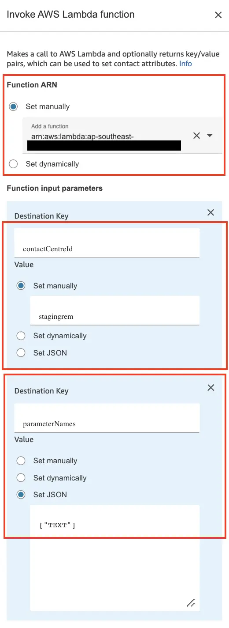Remove the contactCentreId parameter block
The height and width of the screenshot is (628, 229).
point(211,212)
